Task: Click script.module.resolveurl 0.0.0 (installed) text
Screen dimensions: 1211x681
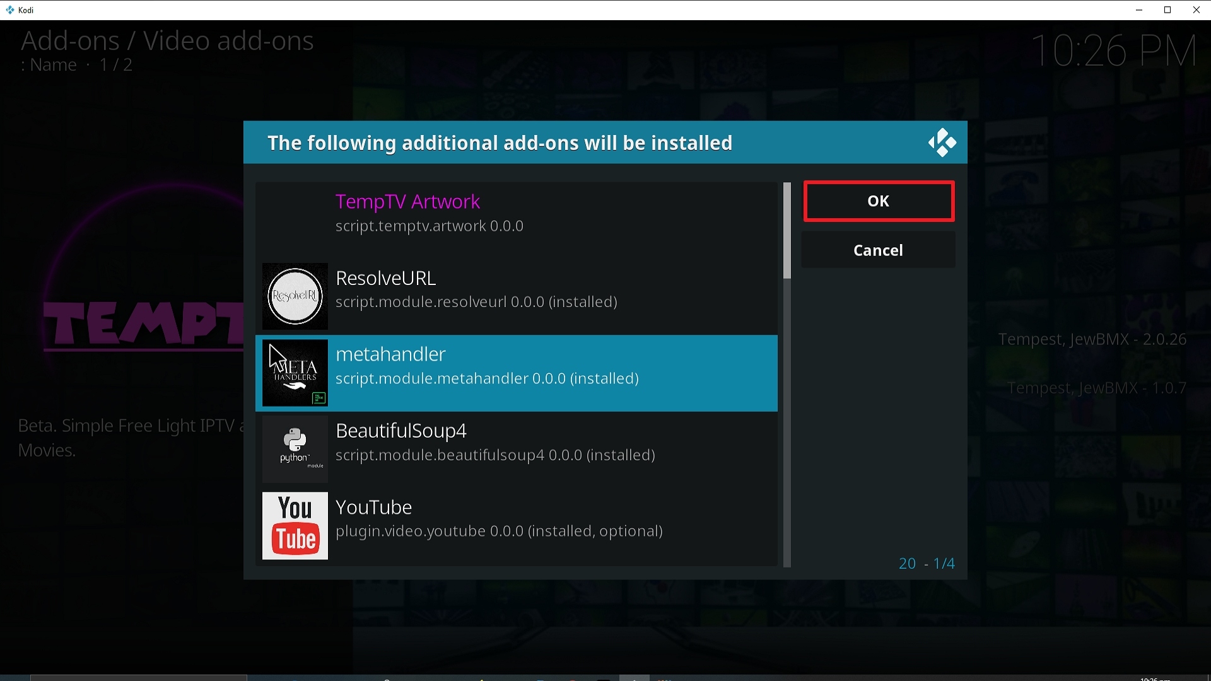Action: click(476, 302)
